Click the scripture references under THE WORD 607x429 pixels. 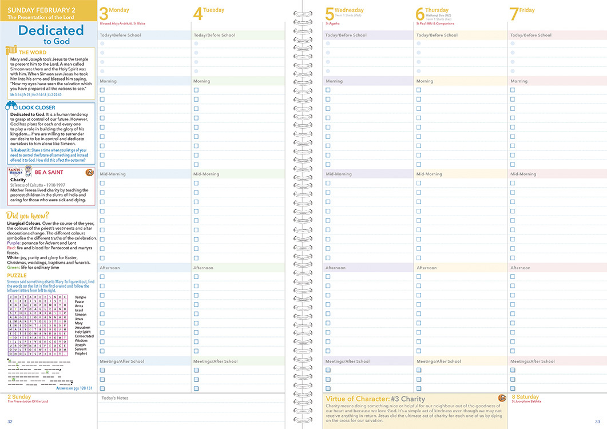coord(35,95)
